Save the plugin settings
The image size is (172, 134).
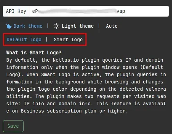[x=13, y=126]
